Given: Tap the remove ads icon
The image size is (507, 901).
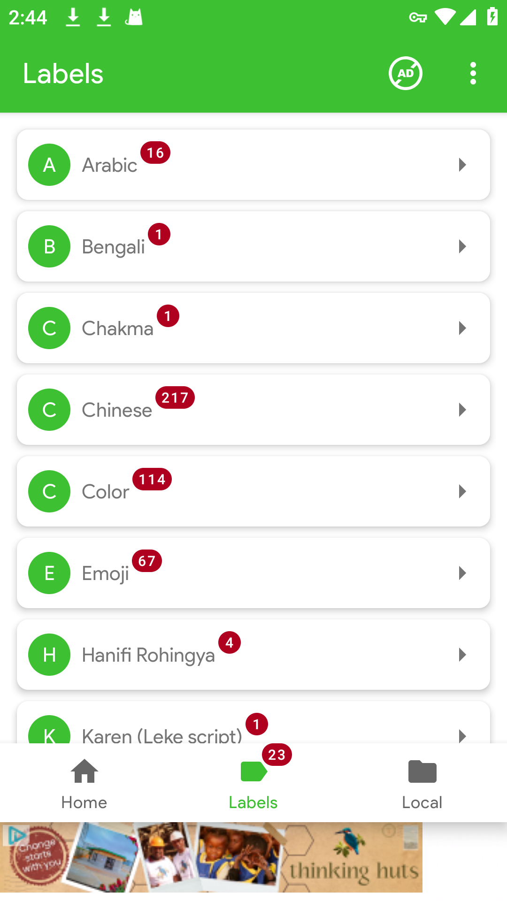Looking at the screenshot, I should [406, 73].
